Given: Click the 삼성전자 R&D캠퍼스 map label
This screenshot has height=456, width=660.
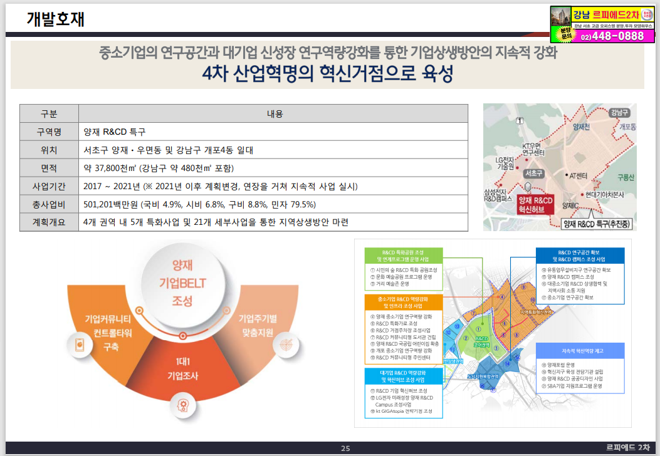Looking at the screenshot, I should (498, 195).
